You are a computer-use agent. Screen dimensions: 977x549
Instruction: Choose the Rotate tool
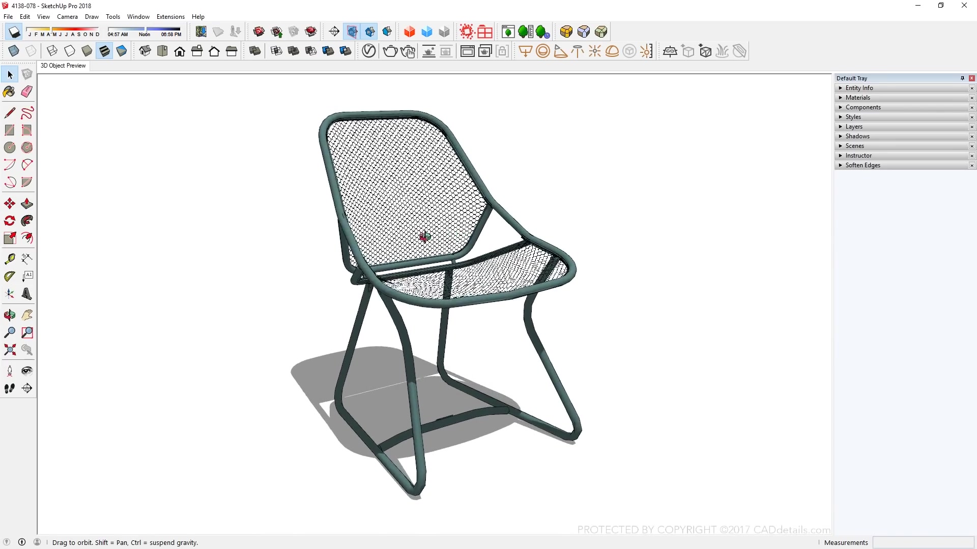coord(10,221)
